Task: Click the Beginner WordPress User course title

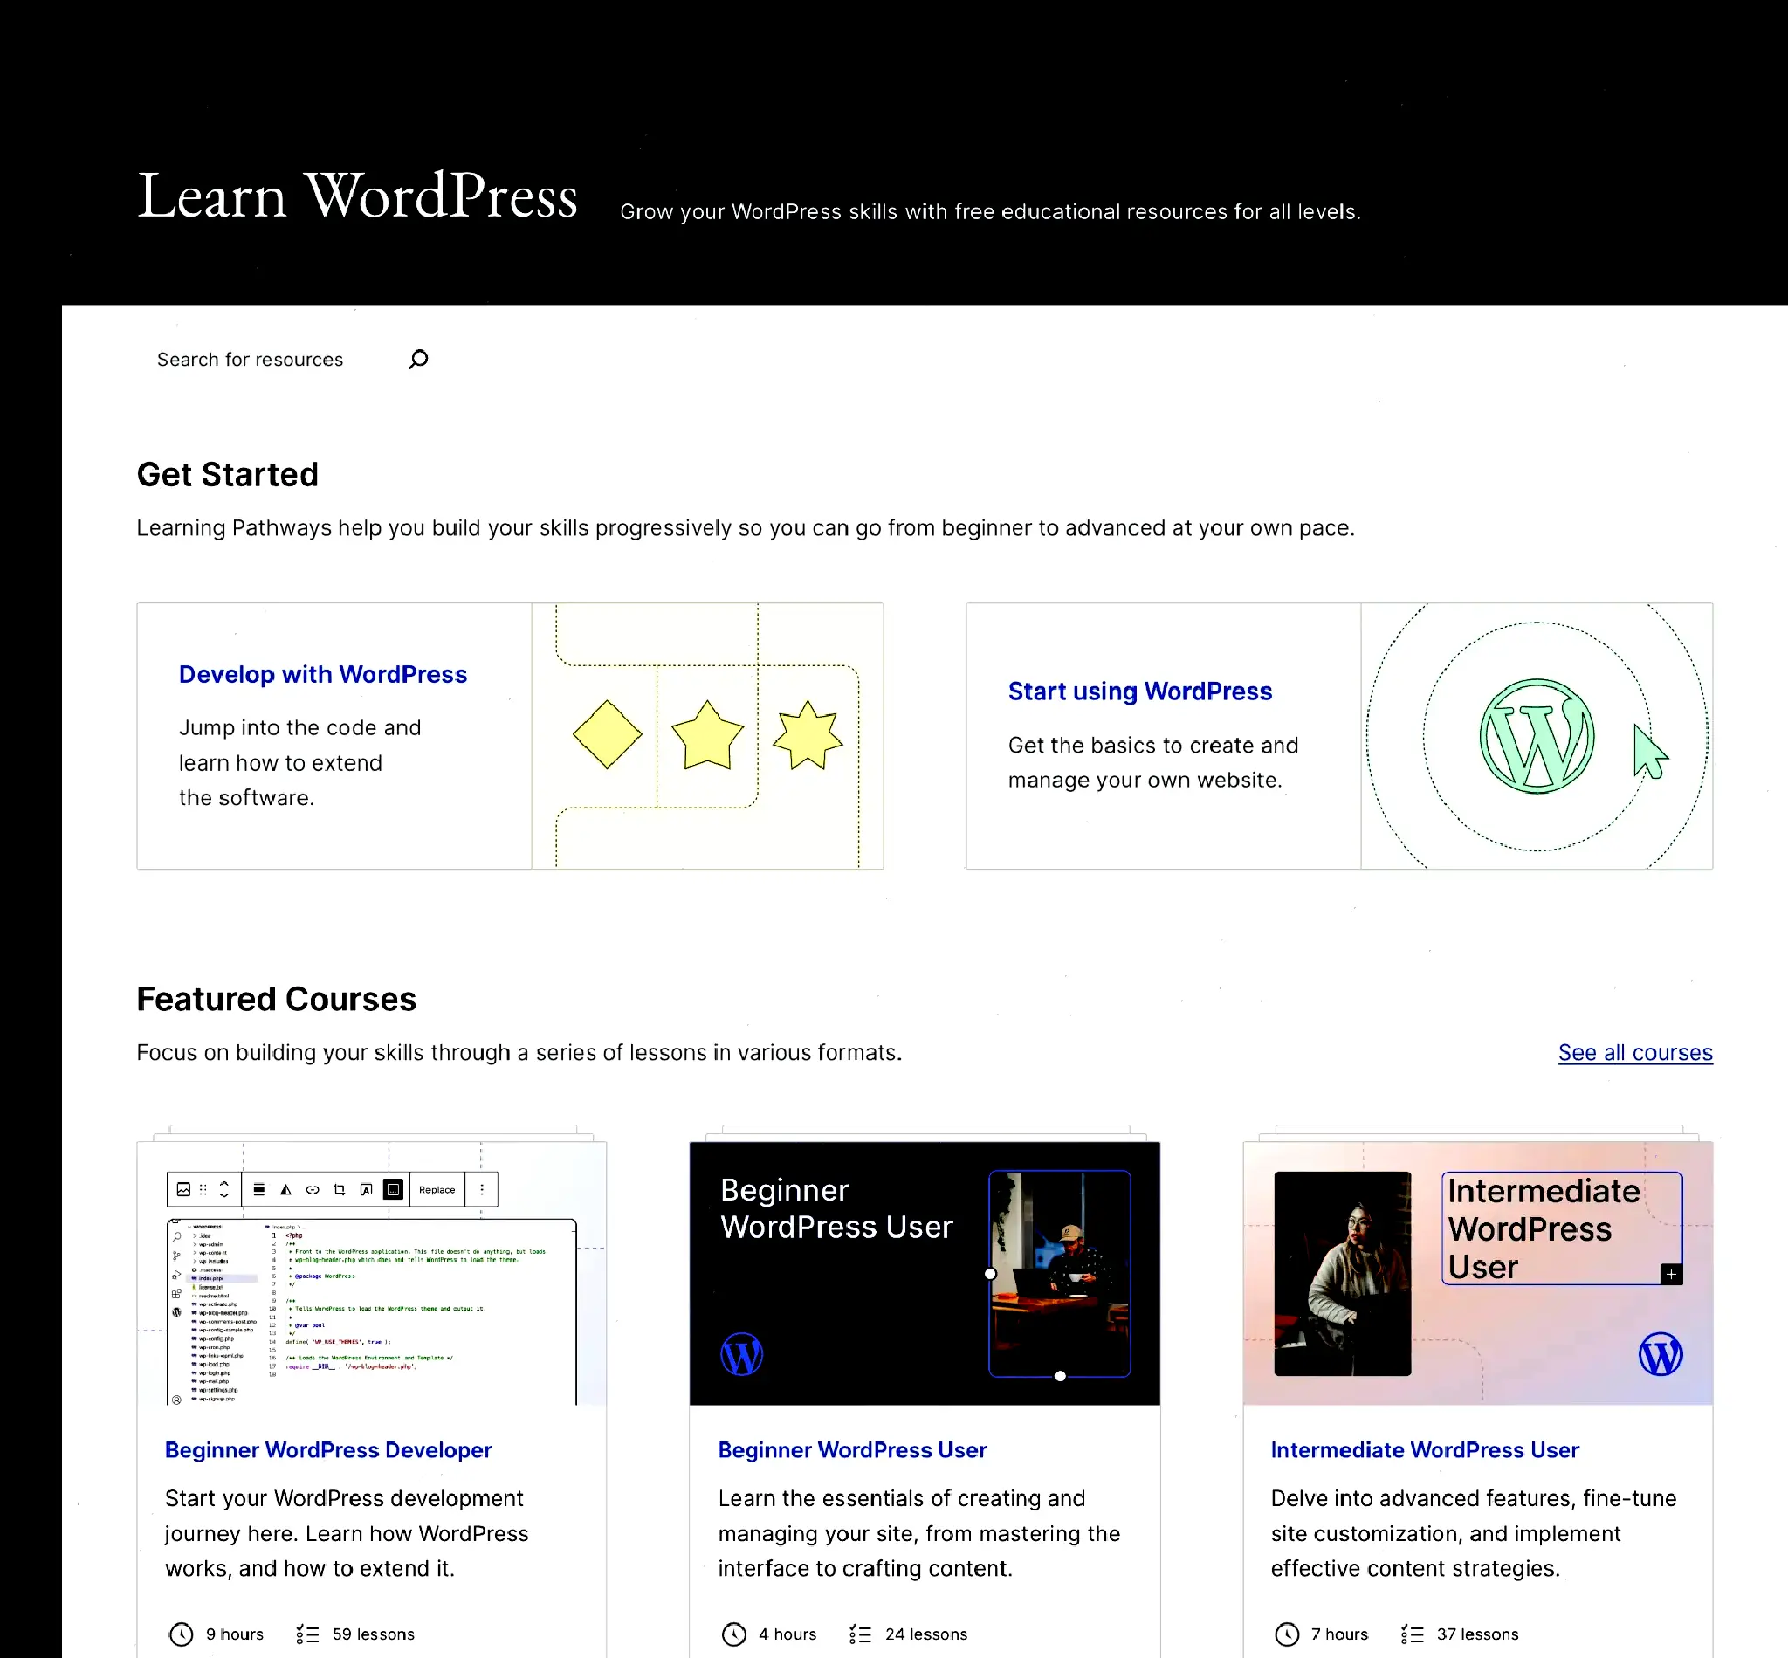Action: click(x=850, y=1449)
